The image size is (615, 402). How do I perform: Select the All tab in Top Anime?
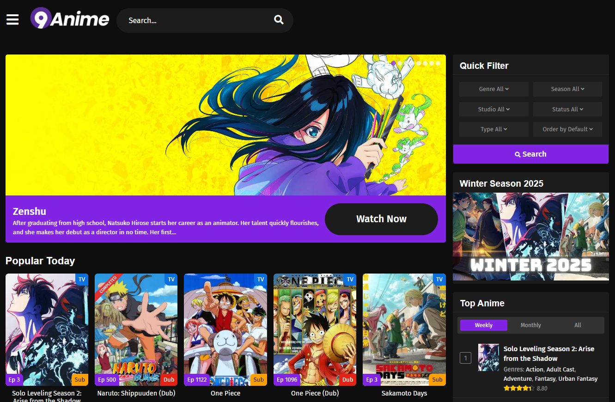click(x=578, y=325)
